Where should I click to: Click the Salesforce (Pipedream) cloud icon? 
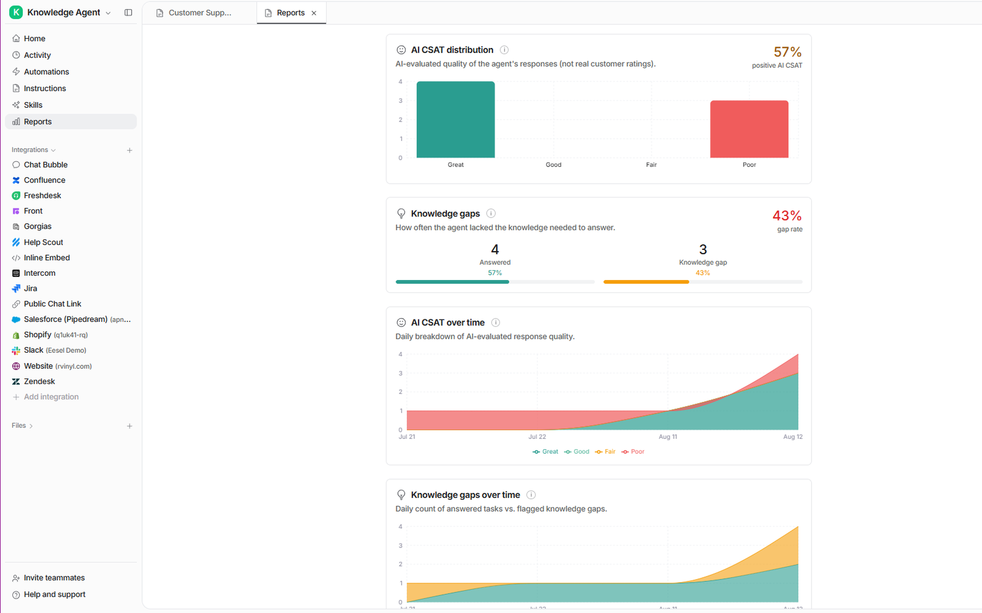click(x=16, y=320)
